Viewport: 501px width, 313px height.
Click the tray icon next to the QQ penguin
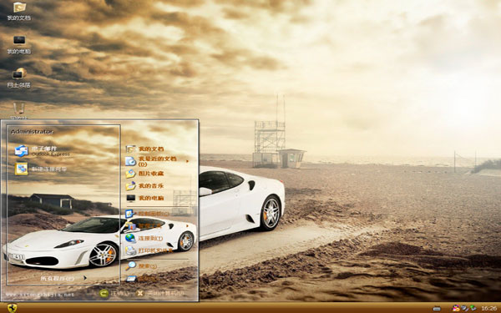(x=465, y=308)
